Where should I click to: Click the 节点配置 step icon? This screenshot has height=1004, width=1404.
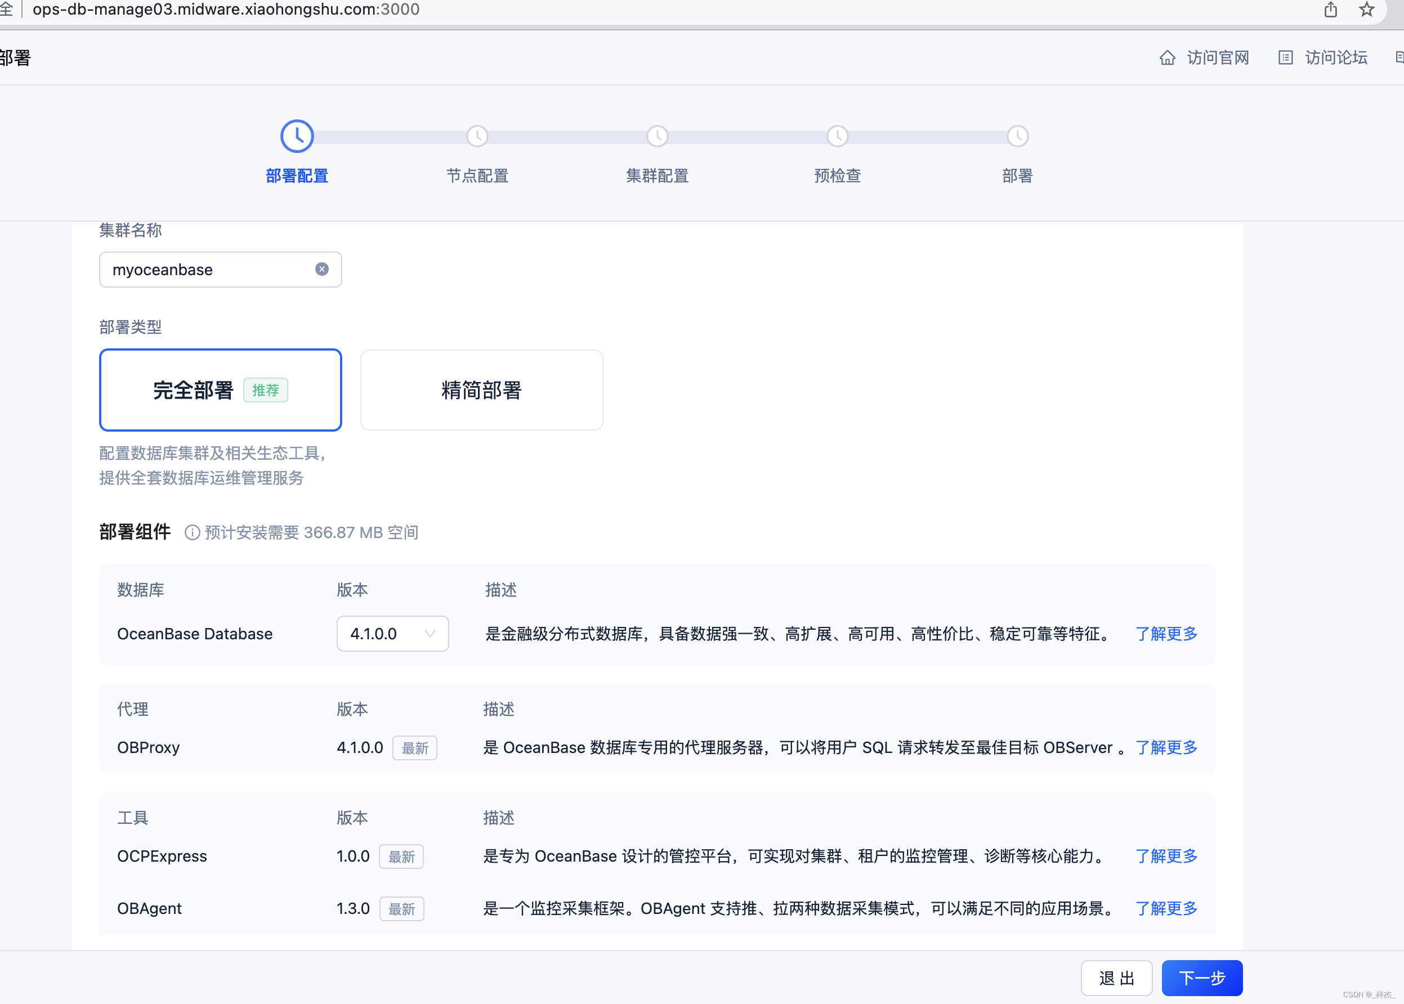[477, 136]
